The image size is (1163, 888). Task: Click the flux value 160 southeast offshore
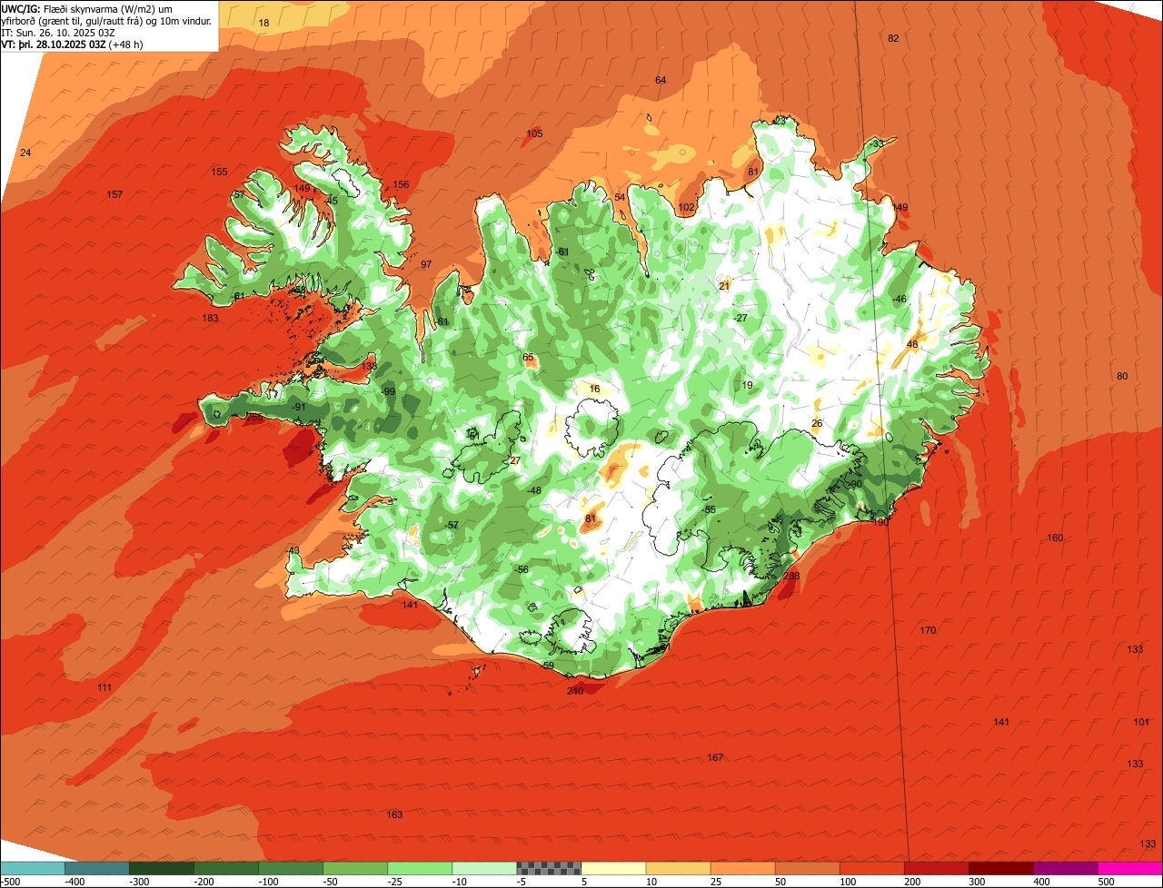tap(1055, 538)
